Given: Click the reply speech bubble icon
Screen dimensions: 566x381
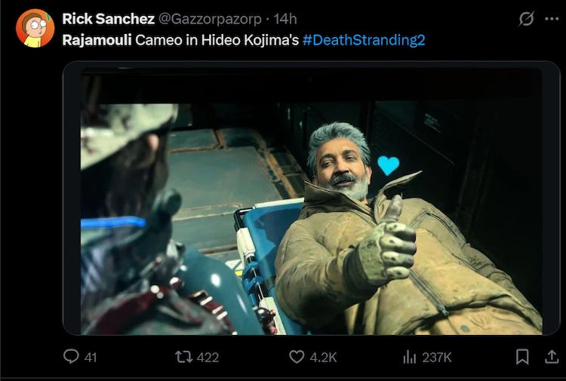Looking at the screenshot, I should (72, 356).
